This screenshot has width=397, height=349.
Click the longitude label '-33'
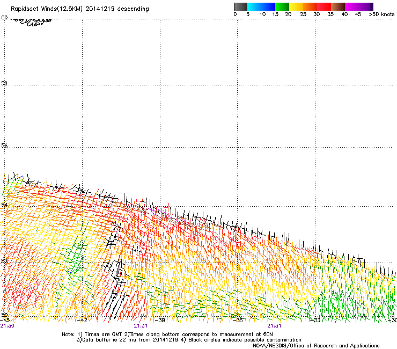[x=315, y=321]
